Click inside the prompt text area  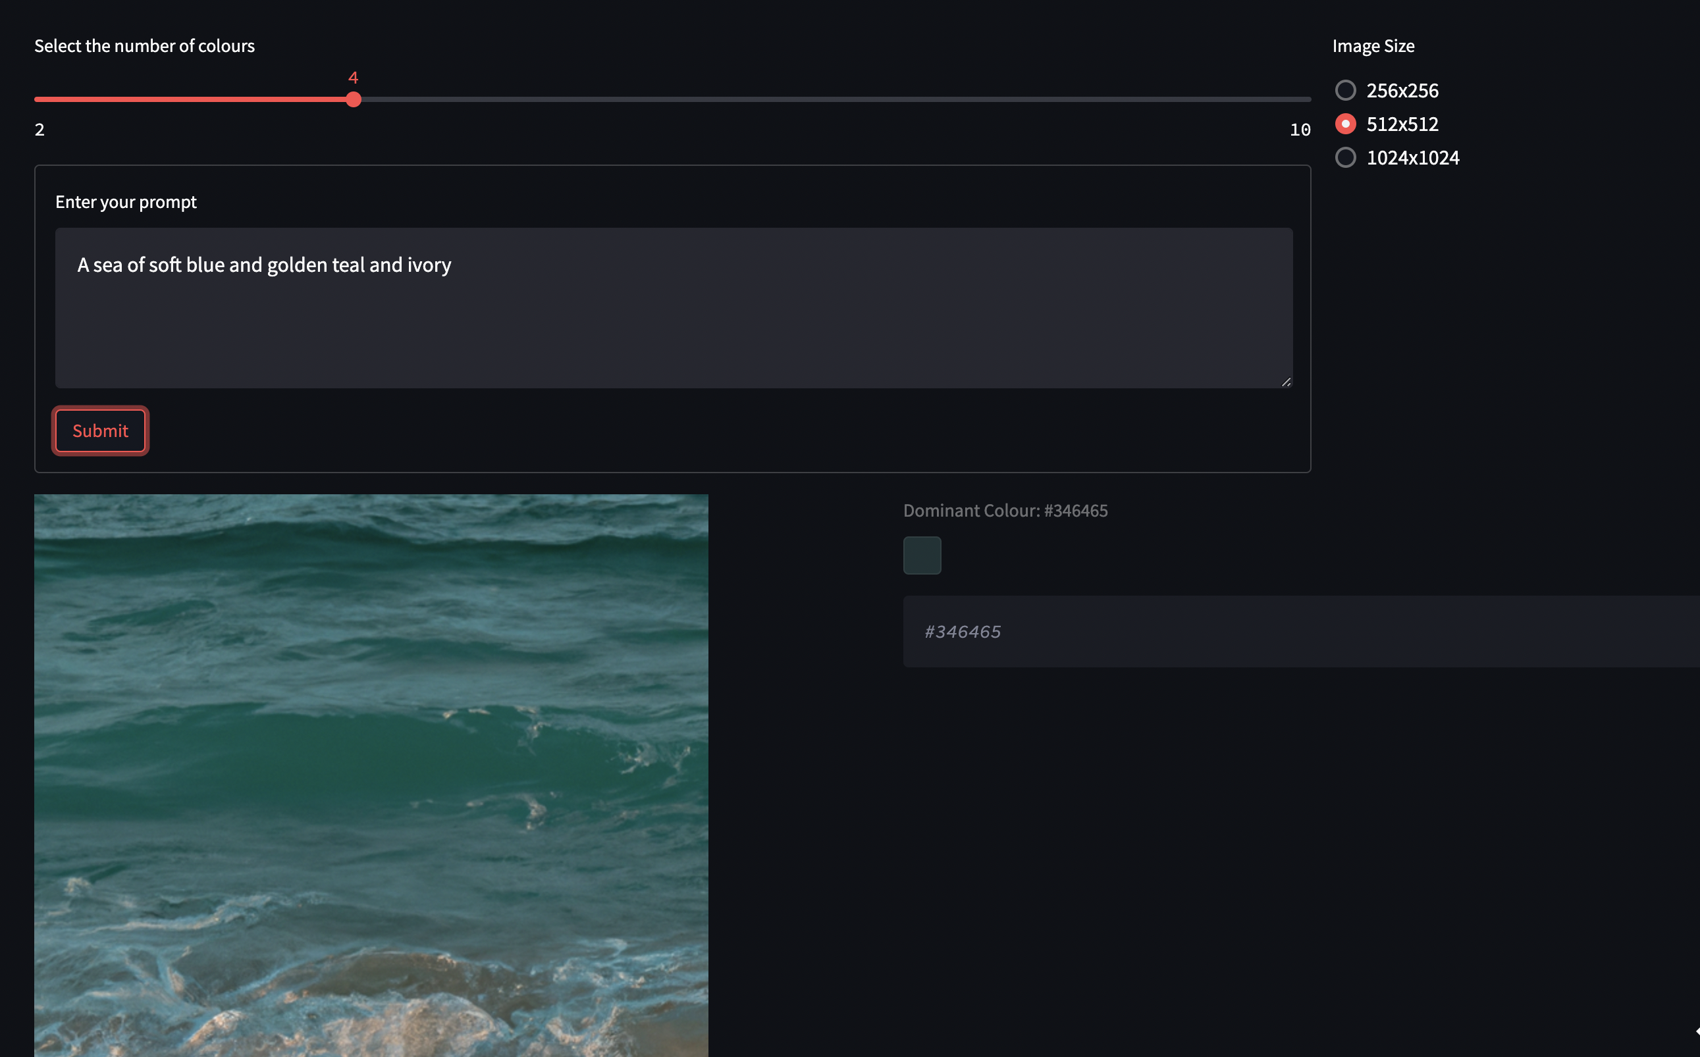pyautogui.click(x=674, y=328)
